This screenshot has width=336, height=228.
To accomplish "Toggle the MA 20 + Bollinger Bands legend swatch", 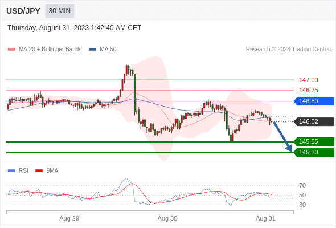I will [x=11, y=50].
